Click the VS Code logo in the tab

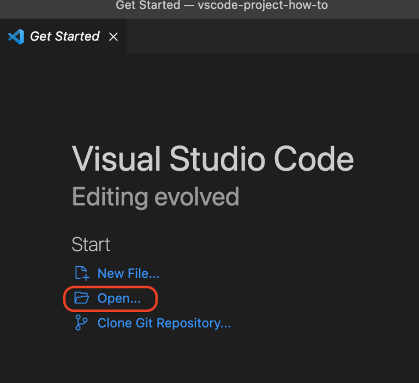pos(16,37)
